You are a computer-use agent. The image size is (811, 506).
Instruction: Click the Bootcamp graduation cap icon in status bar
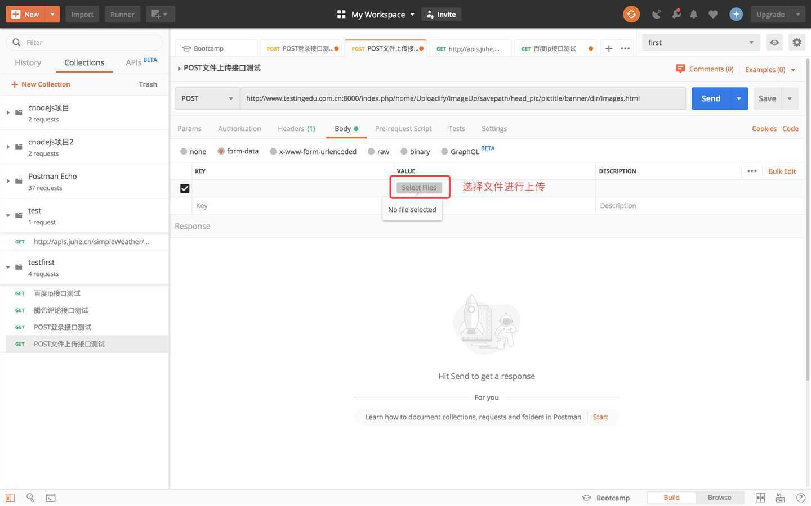[x=586, y=498]
